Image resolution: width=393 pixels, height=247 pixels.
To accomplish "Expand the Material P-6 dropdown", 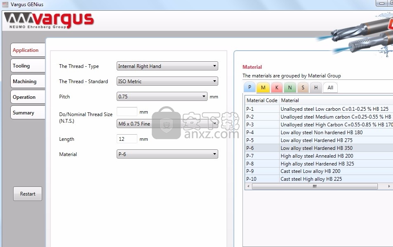I will click(167, 154).
